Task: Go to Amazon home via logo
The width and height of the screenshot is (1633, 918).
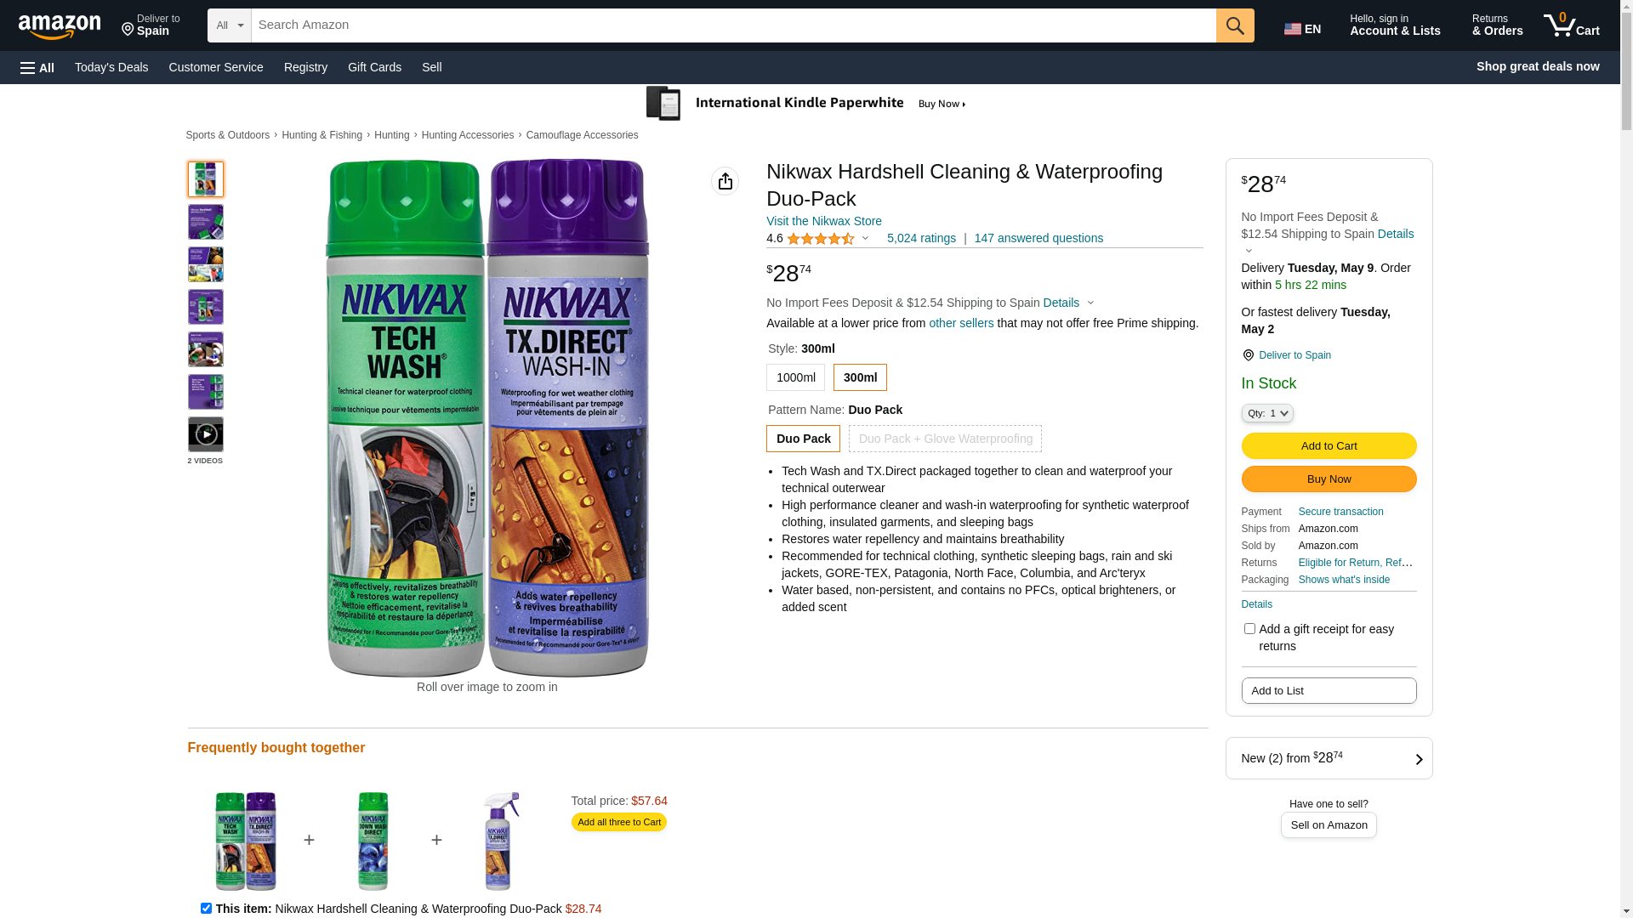Action: [60, 27]
